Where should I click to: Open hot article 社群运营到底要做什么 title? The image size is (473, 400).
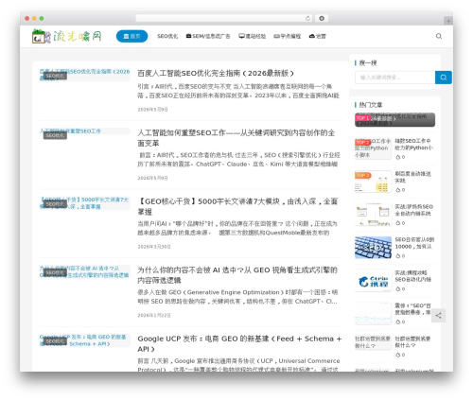412,342
